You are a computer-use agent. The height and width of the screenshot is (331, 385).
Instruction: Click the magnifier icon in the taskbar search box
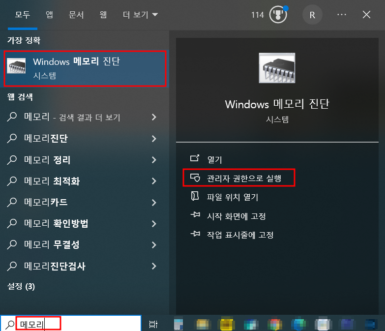coord(10,325)
